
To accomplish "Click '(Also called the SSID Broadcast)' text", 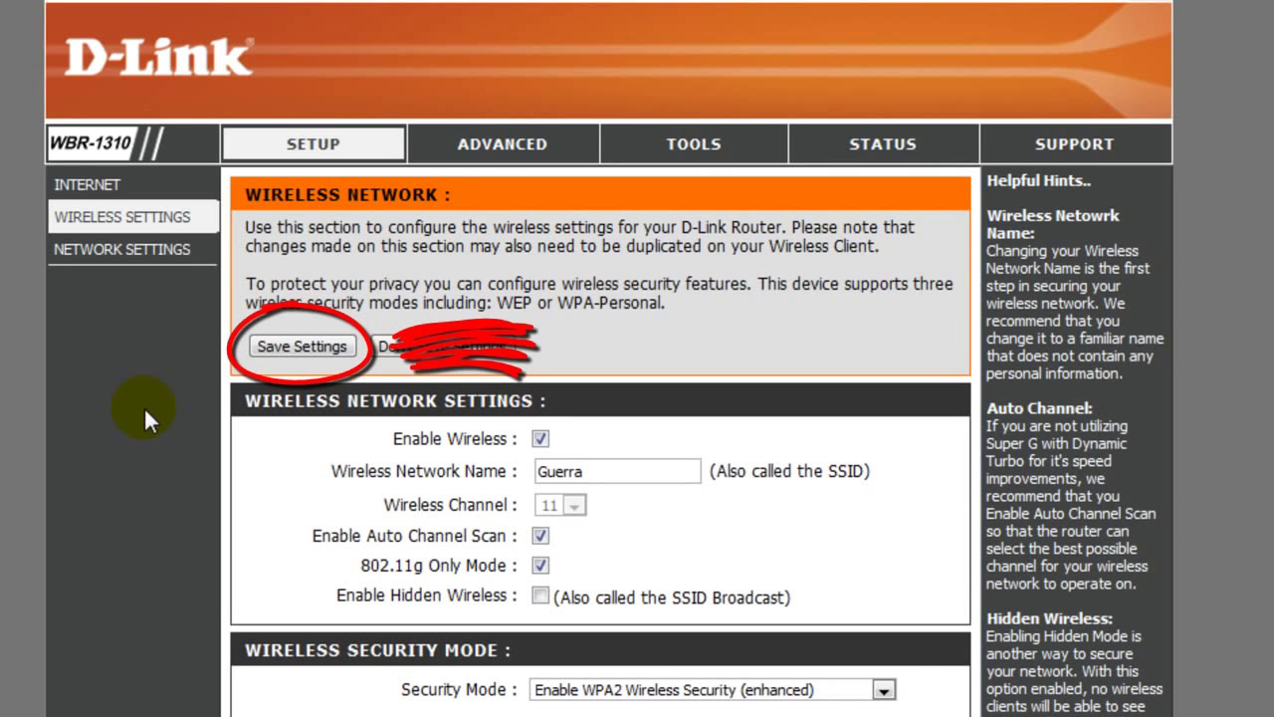I will pyautogui.click(x=672, y=597).
